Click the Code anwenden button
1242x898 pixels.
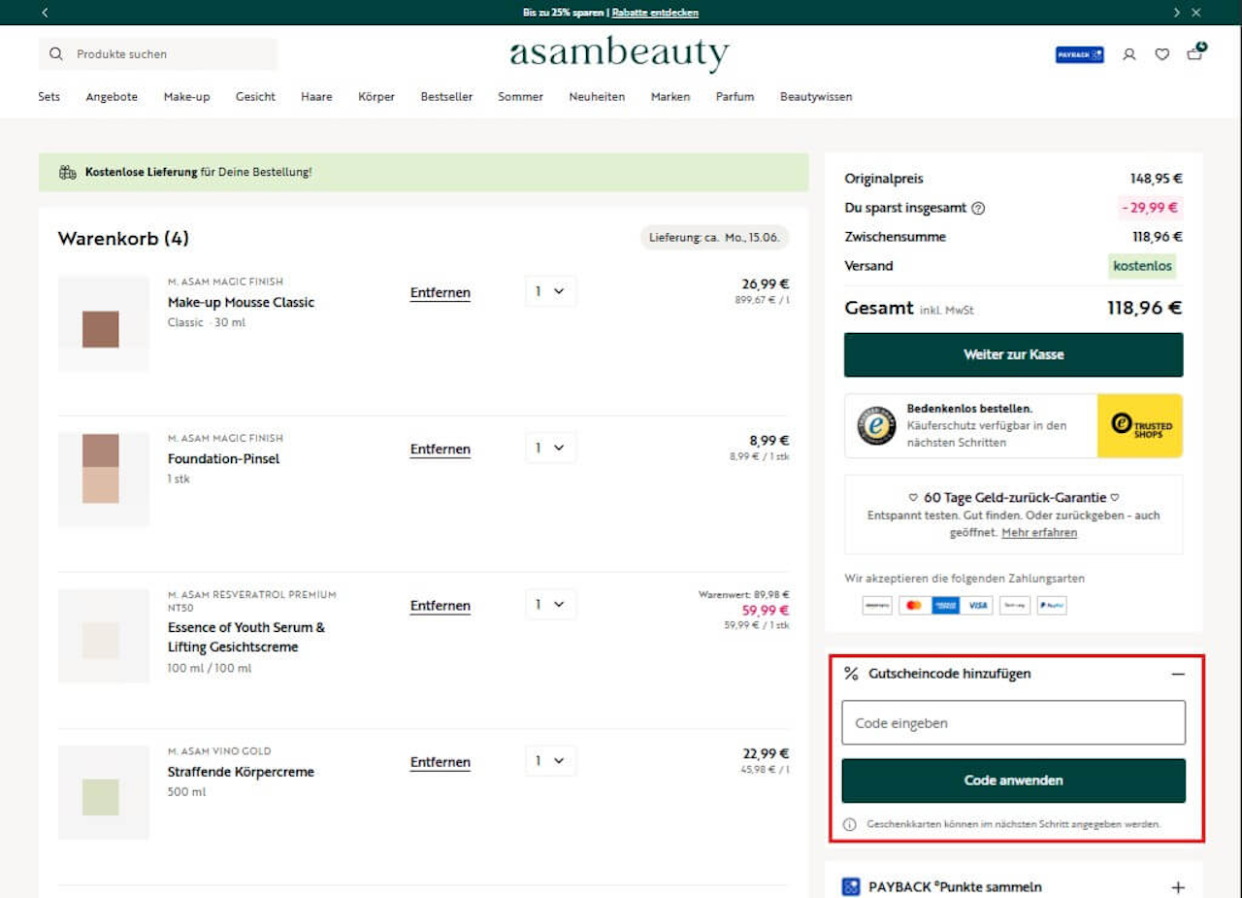[1013, 781]
